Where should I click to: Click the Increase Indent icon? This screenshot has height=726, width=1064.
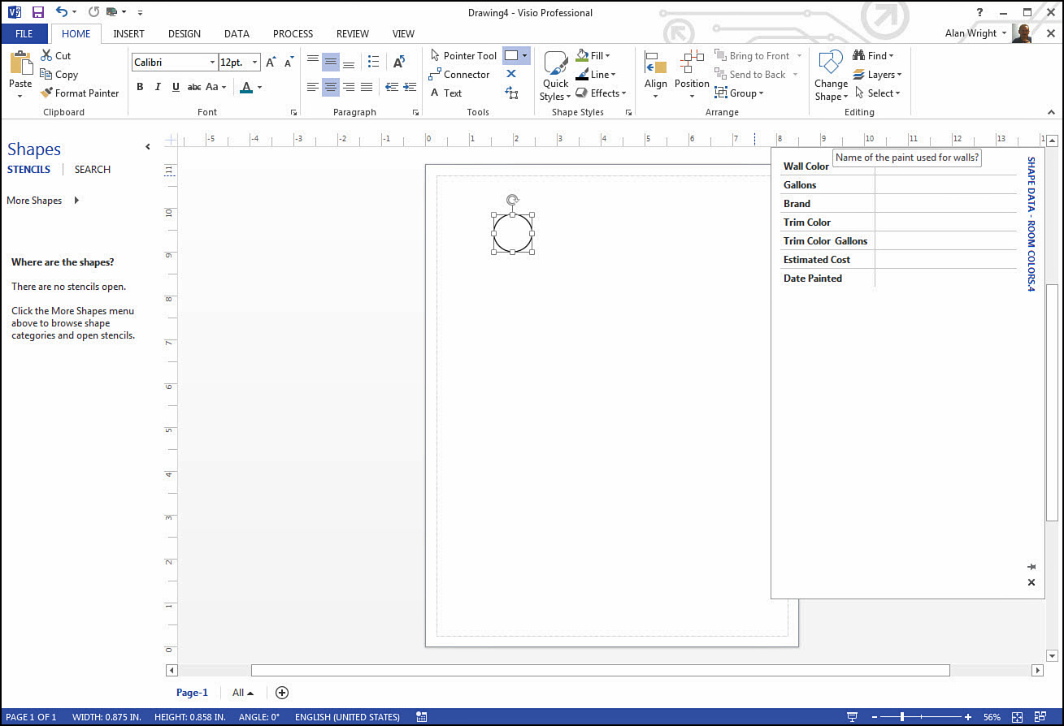[x=408, y=87]
